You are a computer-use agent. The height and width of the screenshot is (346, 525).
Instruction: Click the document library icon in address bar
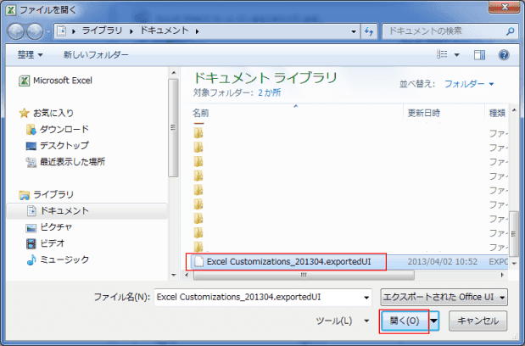[62, 31]
